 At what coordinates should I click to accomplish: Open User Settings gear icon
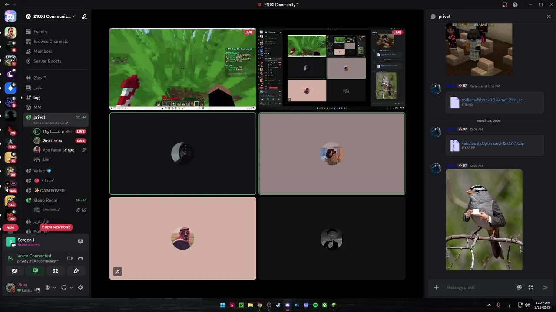[x=80, y=288]
